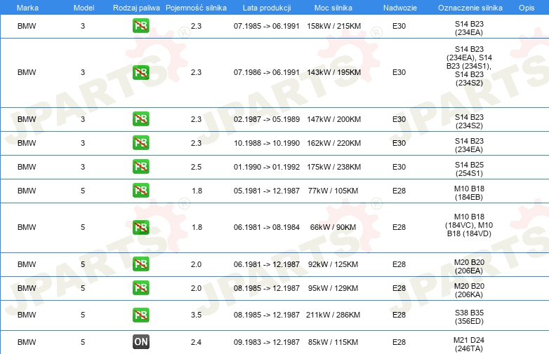Click engine code M20 B20 (206KA)
Image resolution: width=549 pixels, height=354 pixels.
(469, 290)
